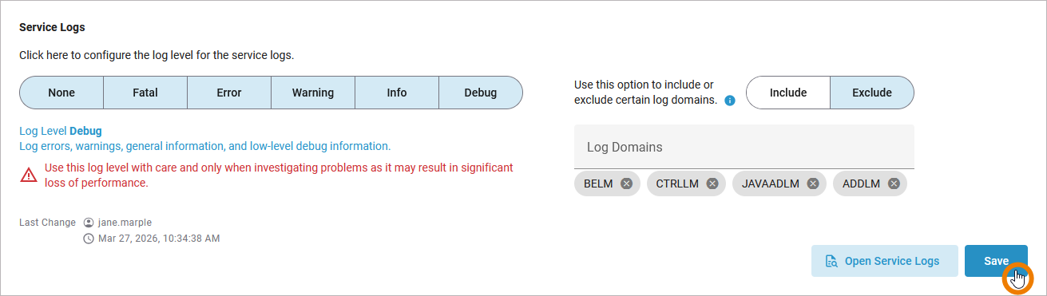Remove the BELM log domain chip

click(x=627, y=184)
